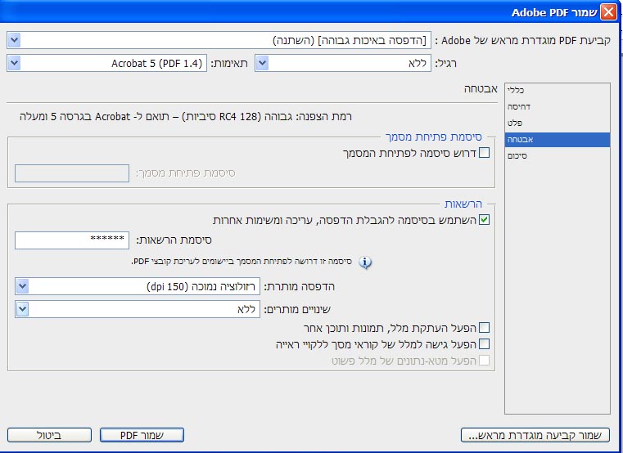Click the אבטחה heading above the settings
This screenshot has width=623, height=453.
[481, 89]
